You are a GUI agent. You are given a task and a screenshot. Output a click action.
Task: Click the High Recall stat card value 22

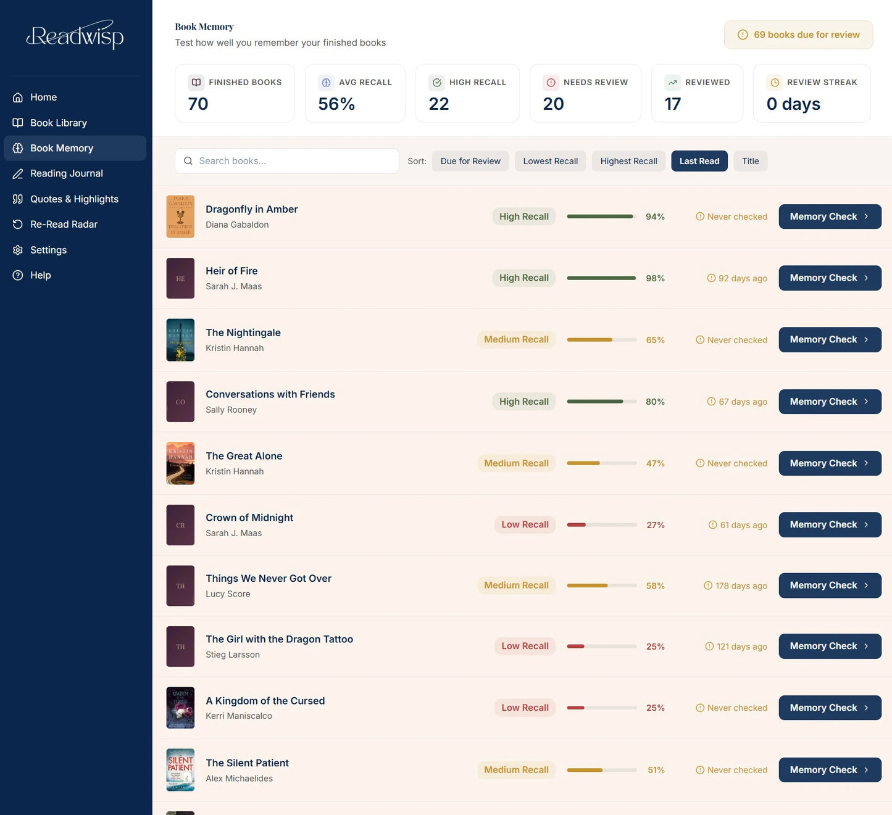[x=439, y=104]
